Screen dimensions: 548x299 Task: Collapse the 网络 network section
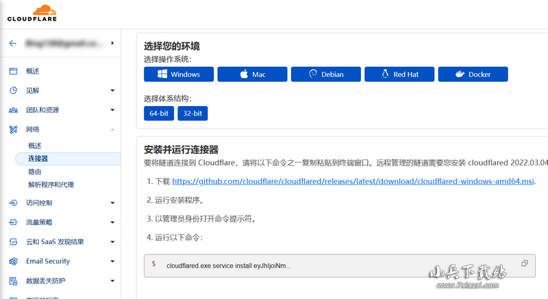pos(112,129)
